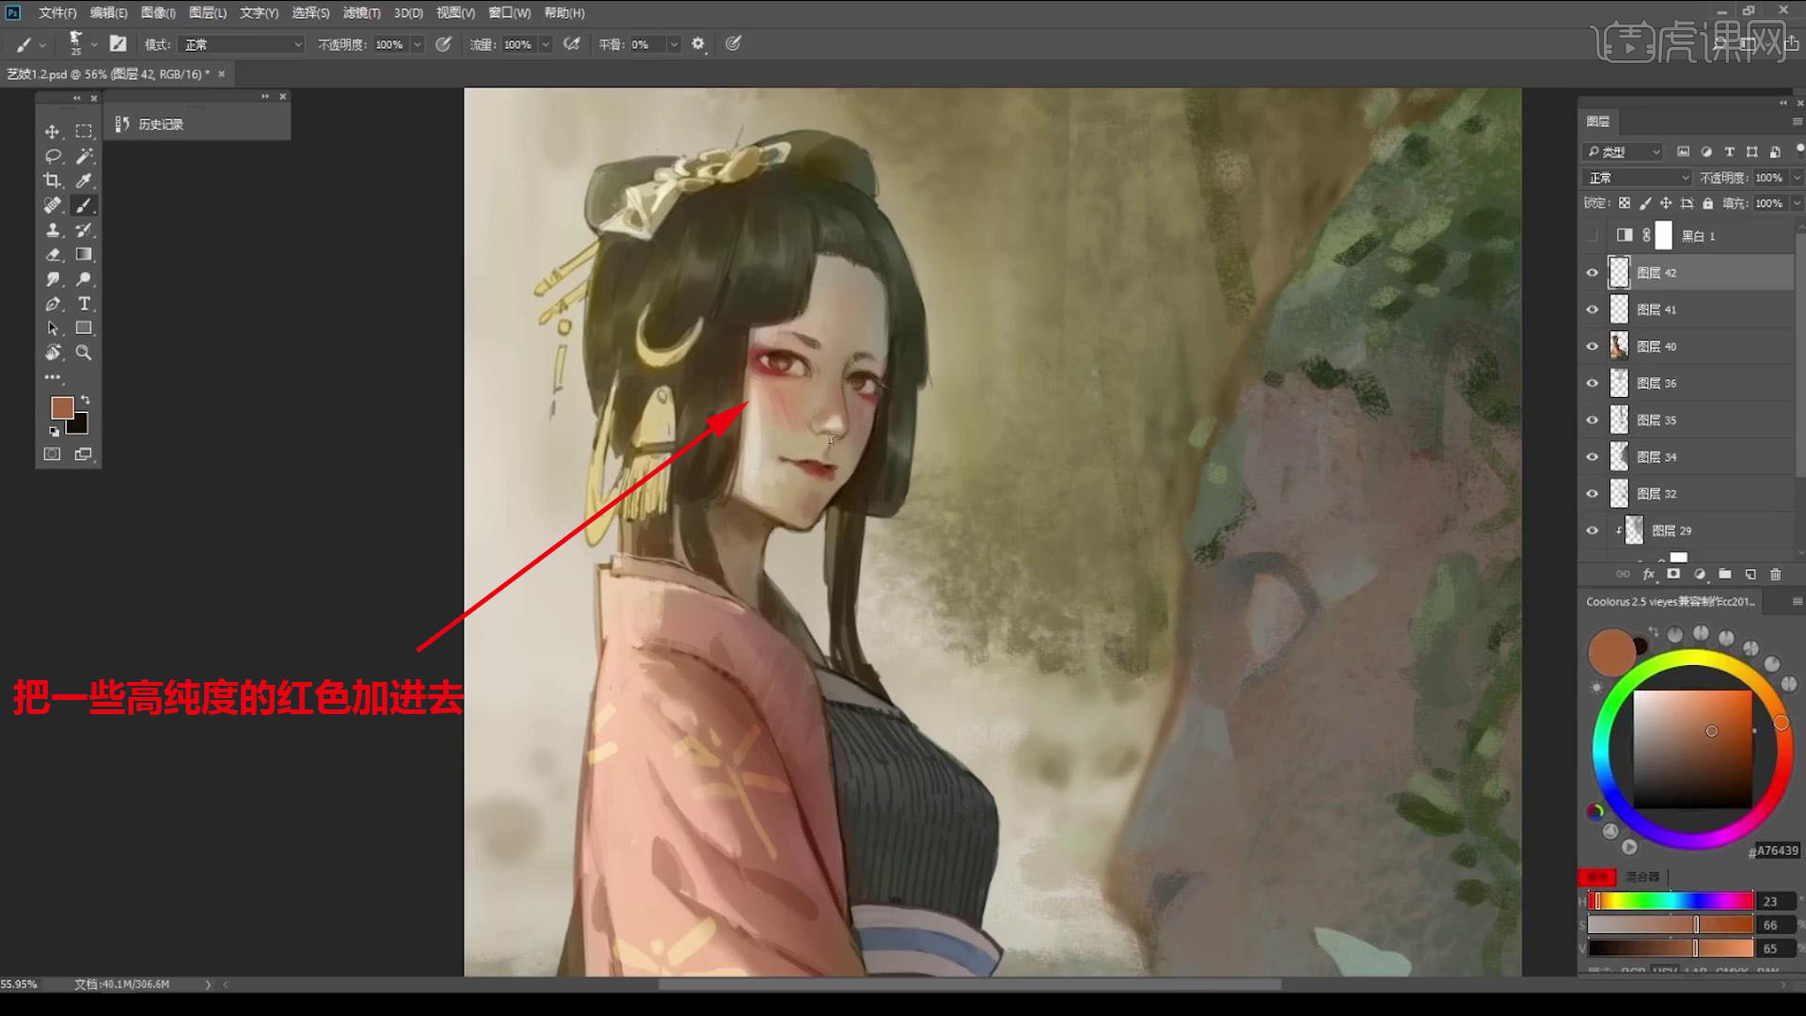Open the 历史记录 history panel
This screenshot has height=1016, width=1806.
click(150, 124)
